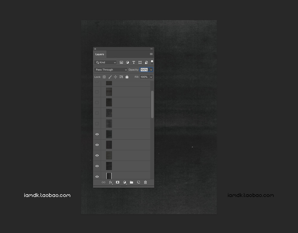Hide the bottom layer with white-outlined thumbnail

97,177
